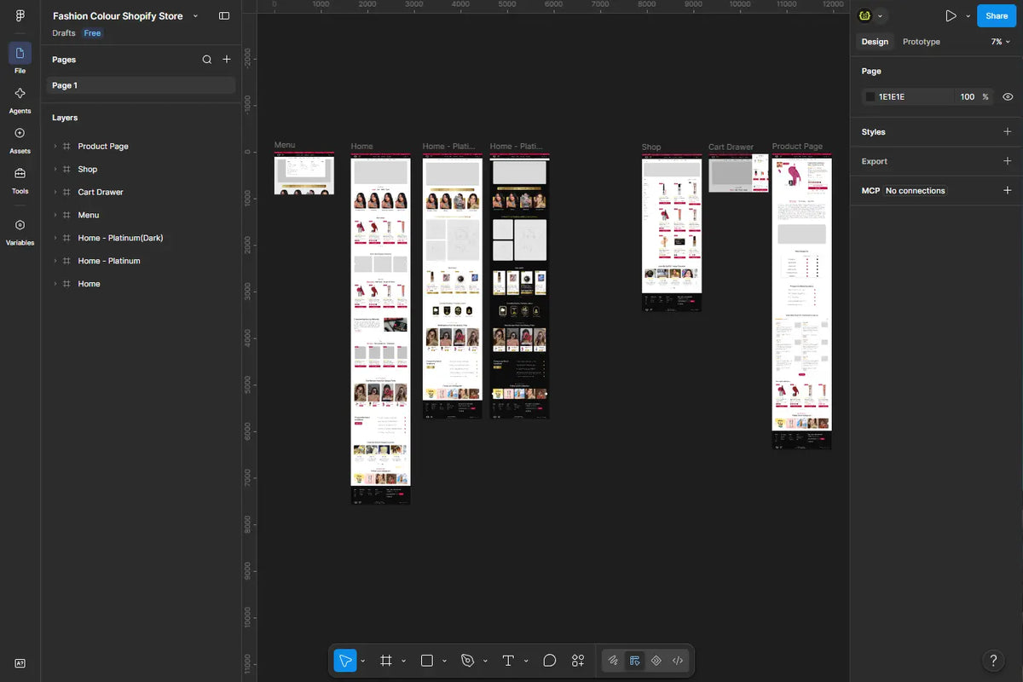Open the Frame tool options chevron
This screenshot has height=682, width=1023.
(403, 661)
